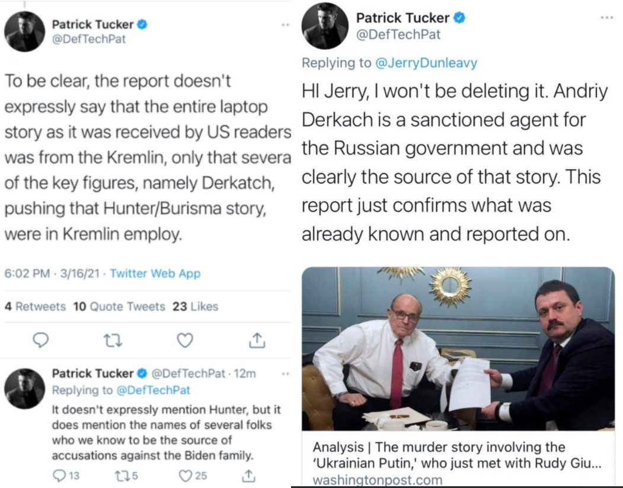Open the Twitter Web App source link
The image size is (623, 488).
pyautogui.click(x=155, y=274)
